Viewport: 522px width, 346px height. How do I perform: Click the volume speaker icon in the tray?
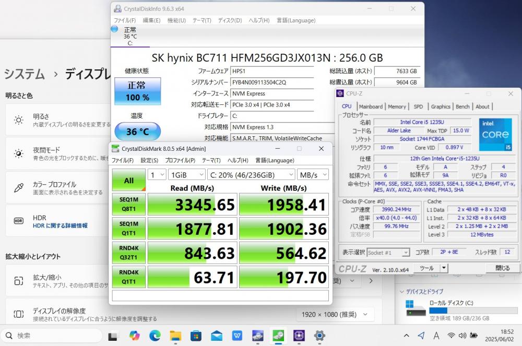point(462,336)
